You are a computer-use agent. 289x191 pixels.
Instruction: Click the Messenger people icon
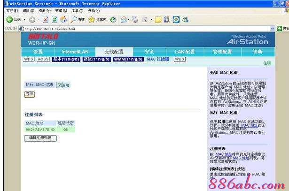[x=186, y=20]
